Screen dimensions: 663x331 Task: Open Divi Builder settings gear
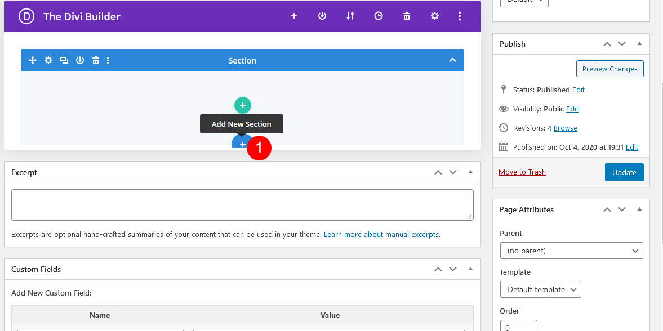(x=435, y=16)
